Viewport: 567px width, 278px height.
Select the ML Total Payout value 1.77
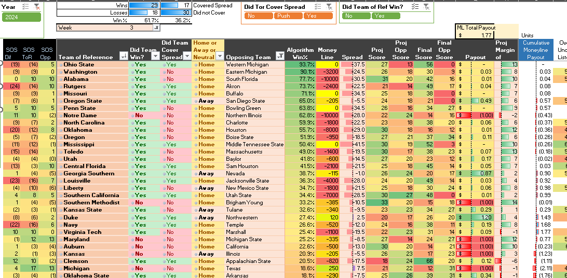pos(475,35)
